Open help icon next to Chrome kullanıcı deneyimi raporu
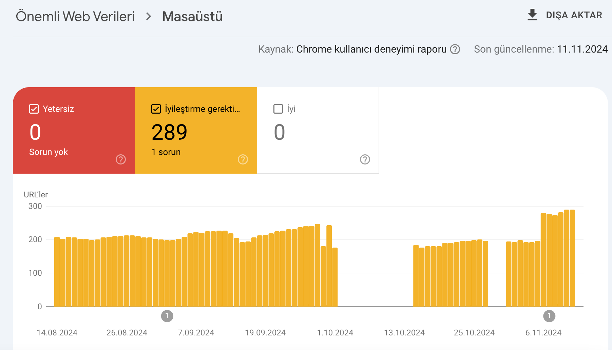The height and width of the screenshot is (350, 612). tap(455, 49)
